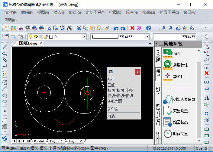Select the Mirror tool in the right toolbar
Screen dimensions: 213x152
point(207,98)
